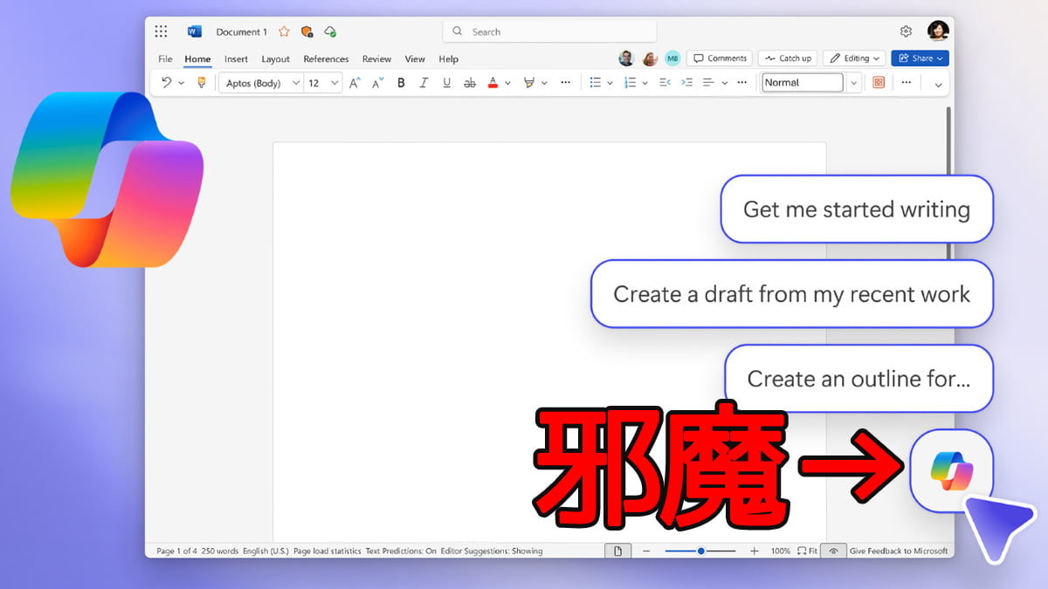Expand the ribbon display options chevron

(939, 85)
